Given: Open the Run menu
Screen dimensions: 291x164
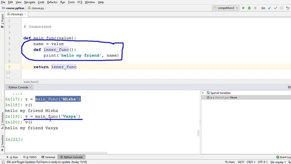Looking at the screenshot, I should pos(63,2).
